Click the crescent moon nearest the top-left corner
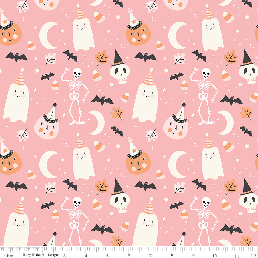The image size is (258, 258). (x=48, y=35)
